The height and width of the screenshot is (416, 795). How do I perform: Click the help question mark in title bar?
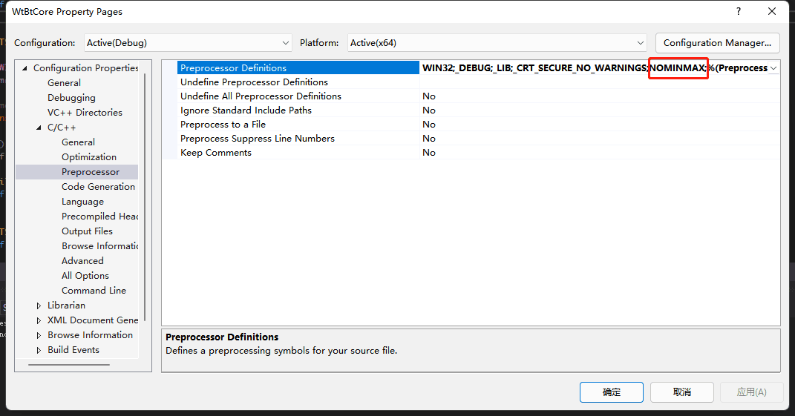(738, 12)
